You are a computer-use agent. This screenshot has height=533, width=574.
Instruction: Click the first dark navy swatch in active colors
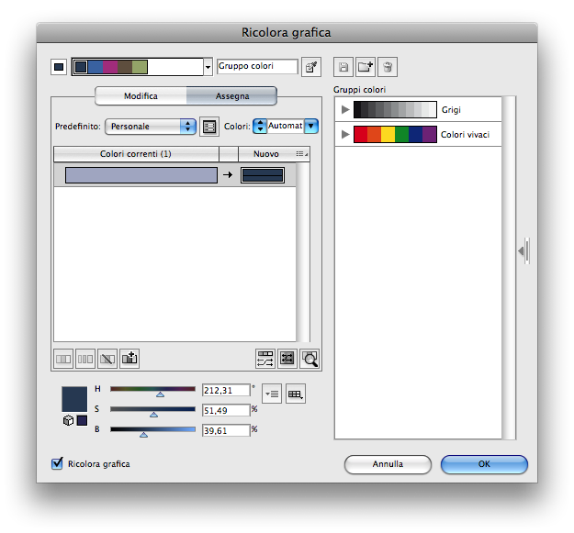tap(81, 67)
